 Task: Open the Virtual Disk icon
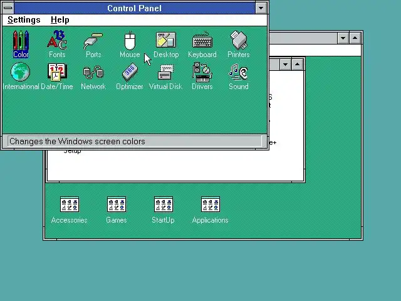(x=165, y=76)
